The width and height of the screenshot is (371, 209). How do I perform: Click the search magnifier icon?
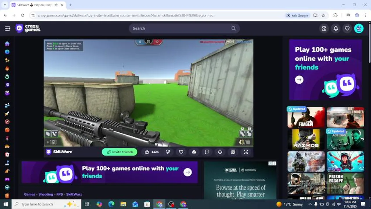point(233,28)
